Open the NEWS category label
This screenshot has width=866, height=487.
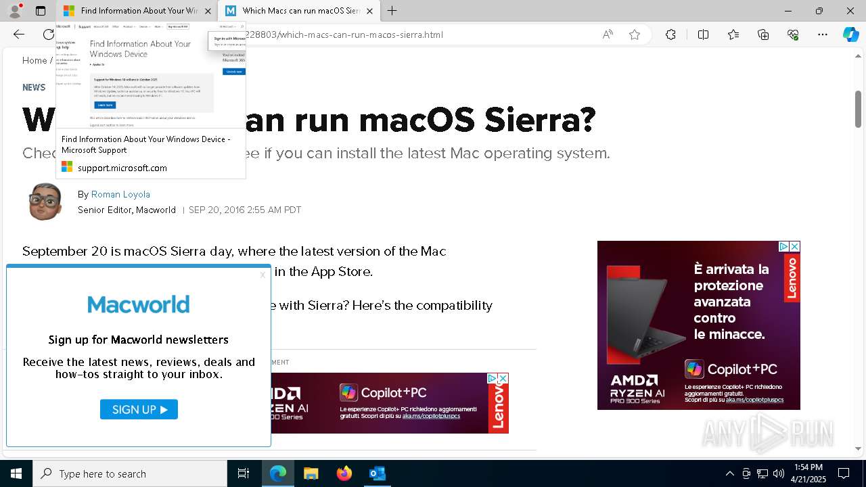[x=34, y=87]
